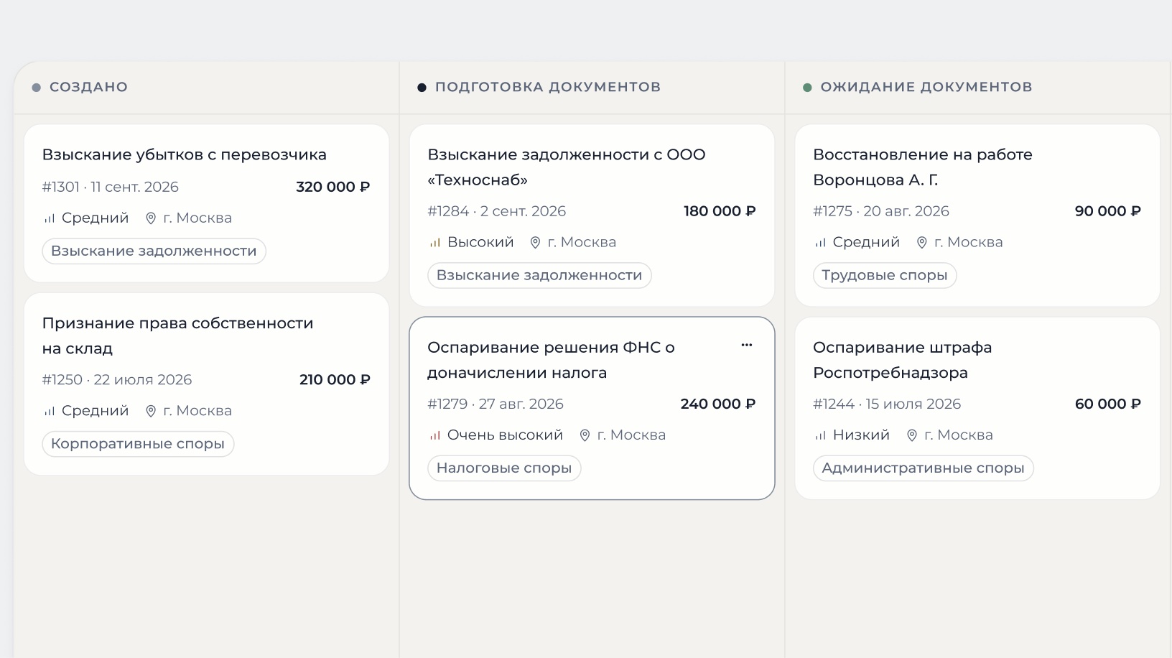Click the Налоговые споры tag

pos(504,468)
